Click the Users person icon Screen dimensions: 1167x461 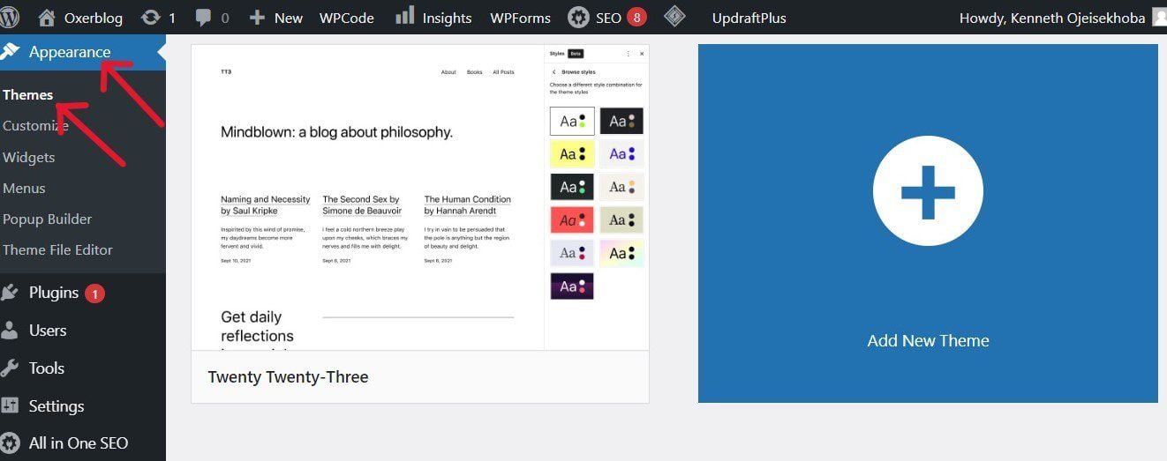click(10, 331)
